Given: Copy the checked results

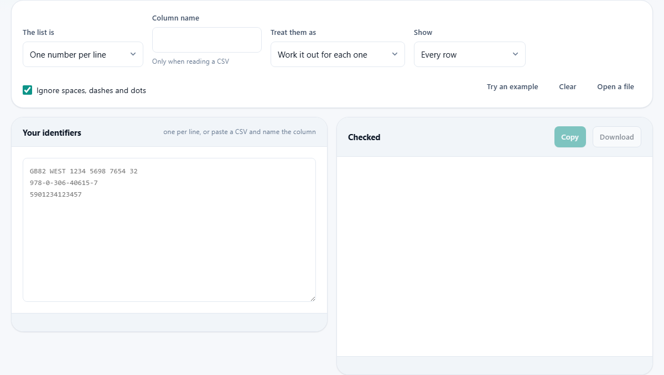Looking at the screenshot, I should pyautogui.click(x=570, y=137).
